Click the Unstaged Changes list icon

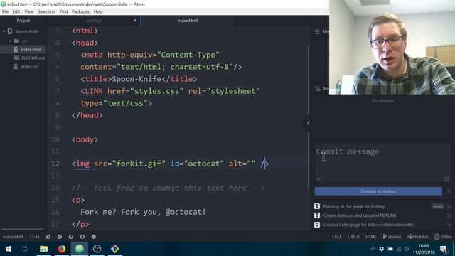click(x=317, y=31)
